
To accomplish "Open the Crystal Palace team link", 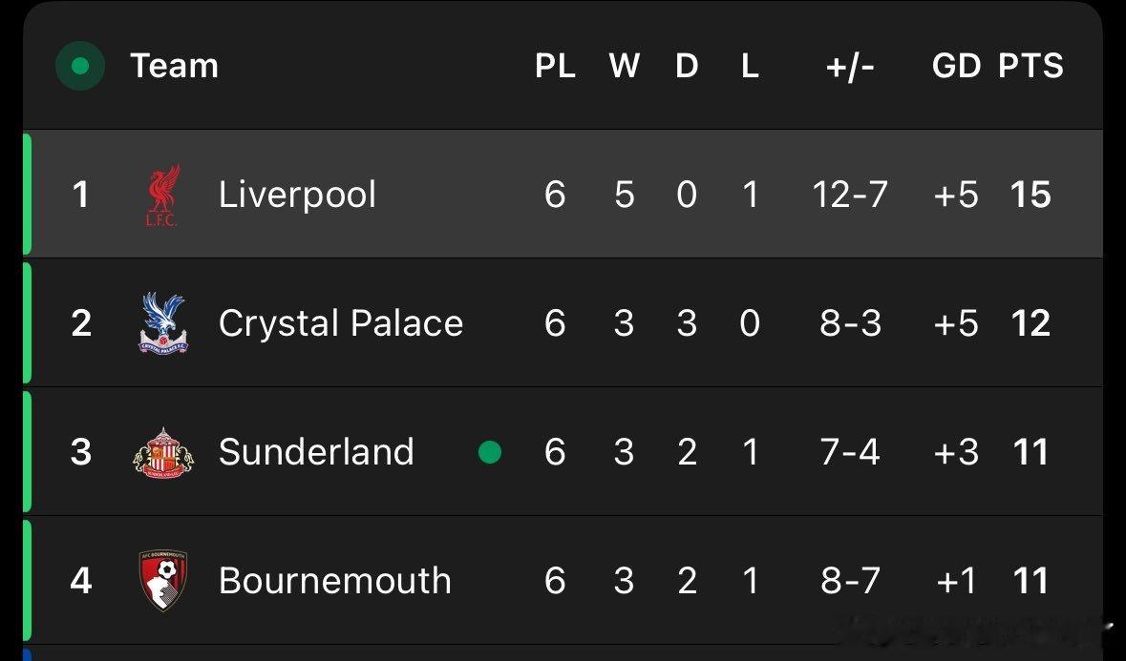I will 341,323.
